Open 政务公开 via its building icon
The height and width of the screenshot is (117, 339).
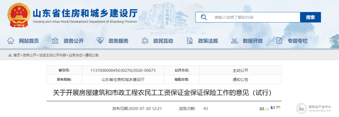click(x=55, y=40)
